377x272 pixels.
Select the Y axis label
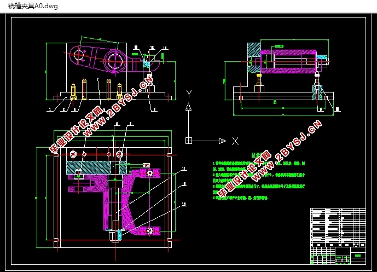coord(189,94)
